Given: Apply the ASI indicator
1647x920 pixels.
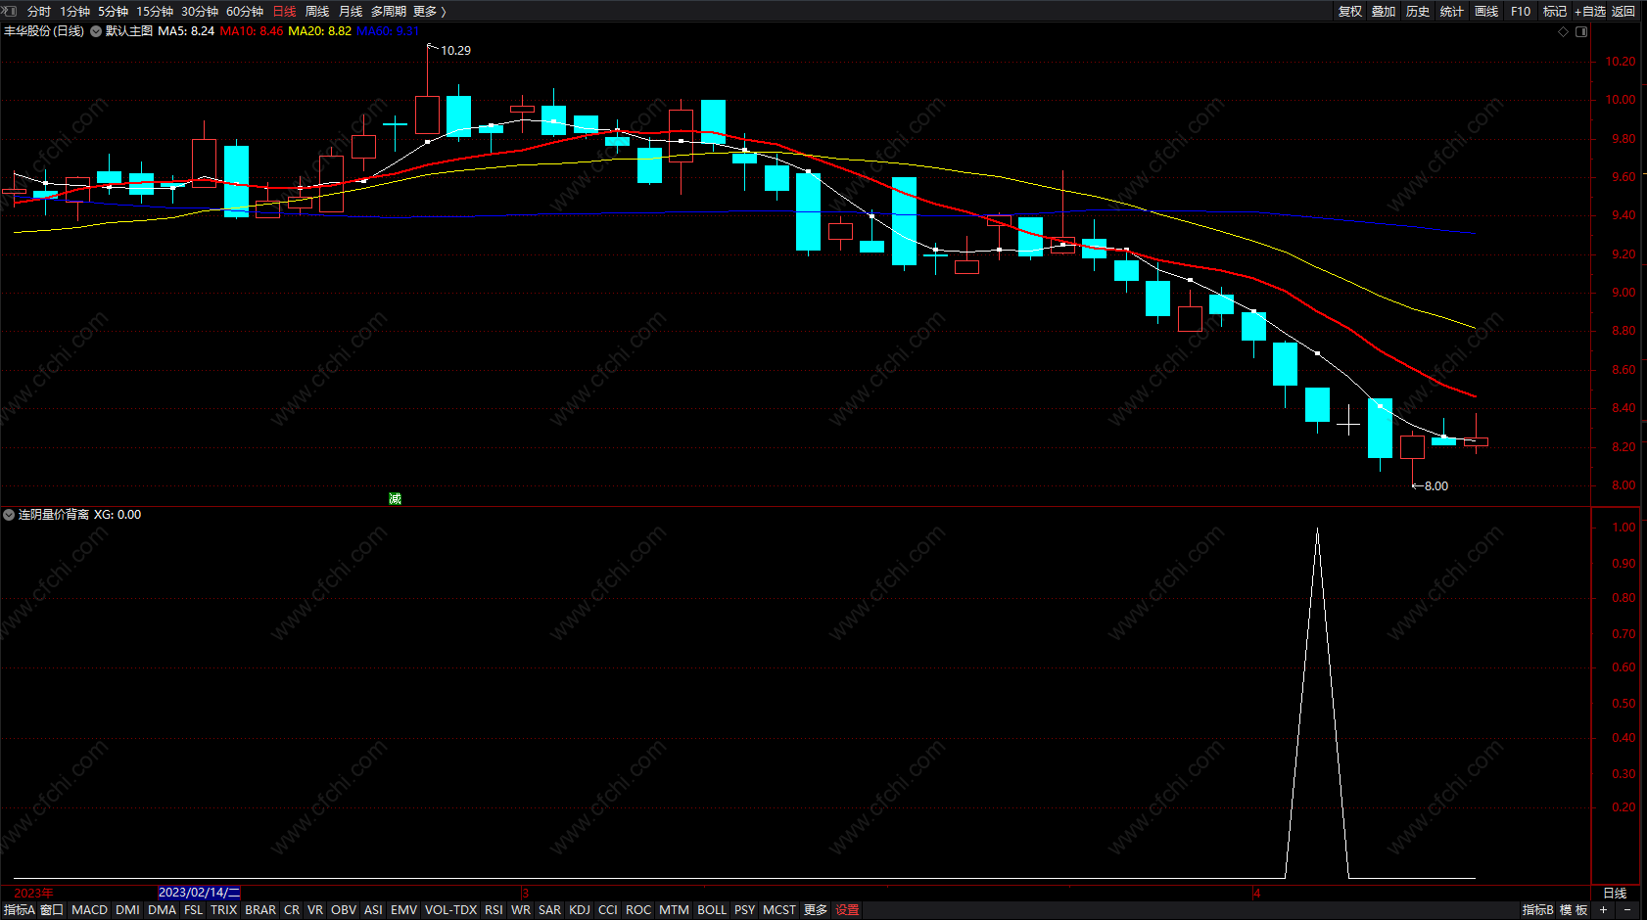Looking at the screenshot, I should [x=373, y=909].
